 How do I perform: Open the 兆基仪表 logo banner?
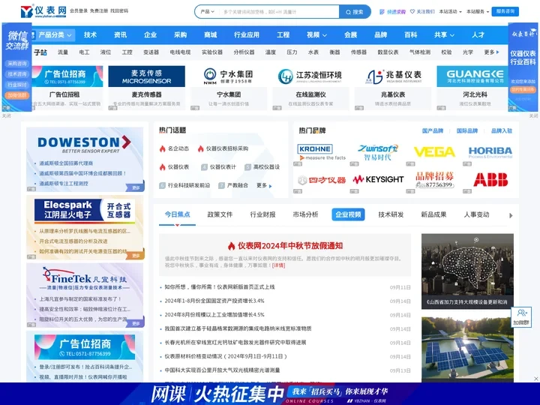point(393,76)
